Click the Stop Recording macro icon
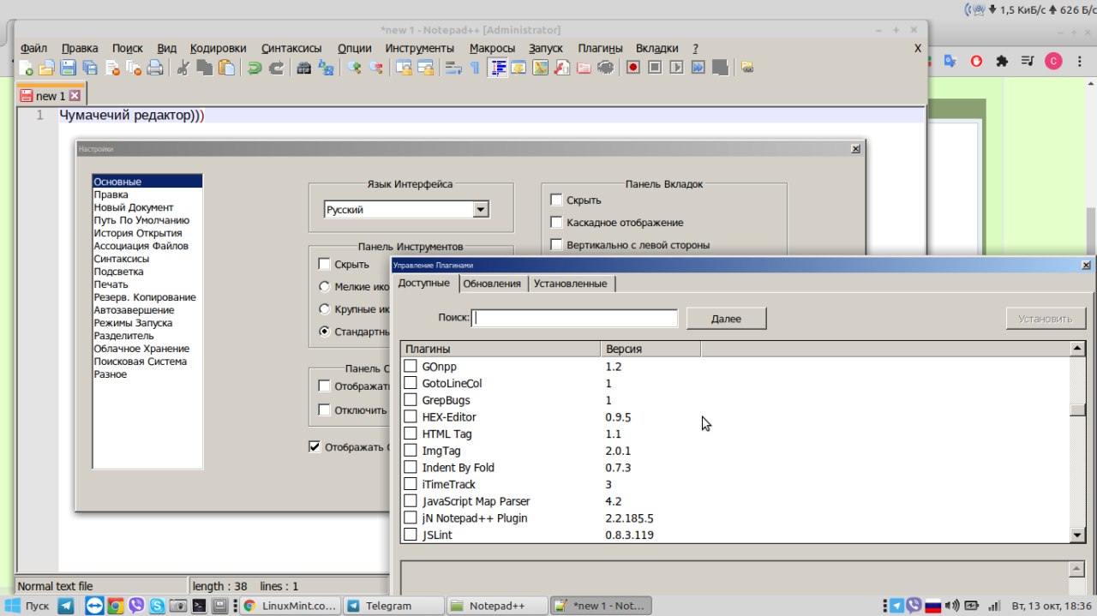This screenshot has width=1097, height=616. click(655, 68)
